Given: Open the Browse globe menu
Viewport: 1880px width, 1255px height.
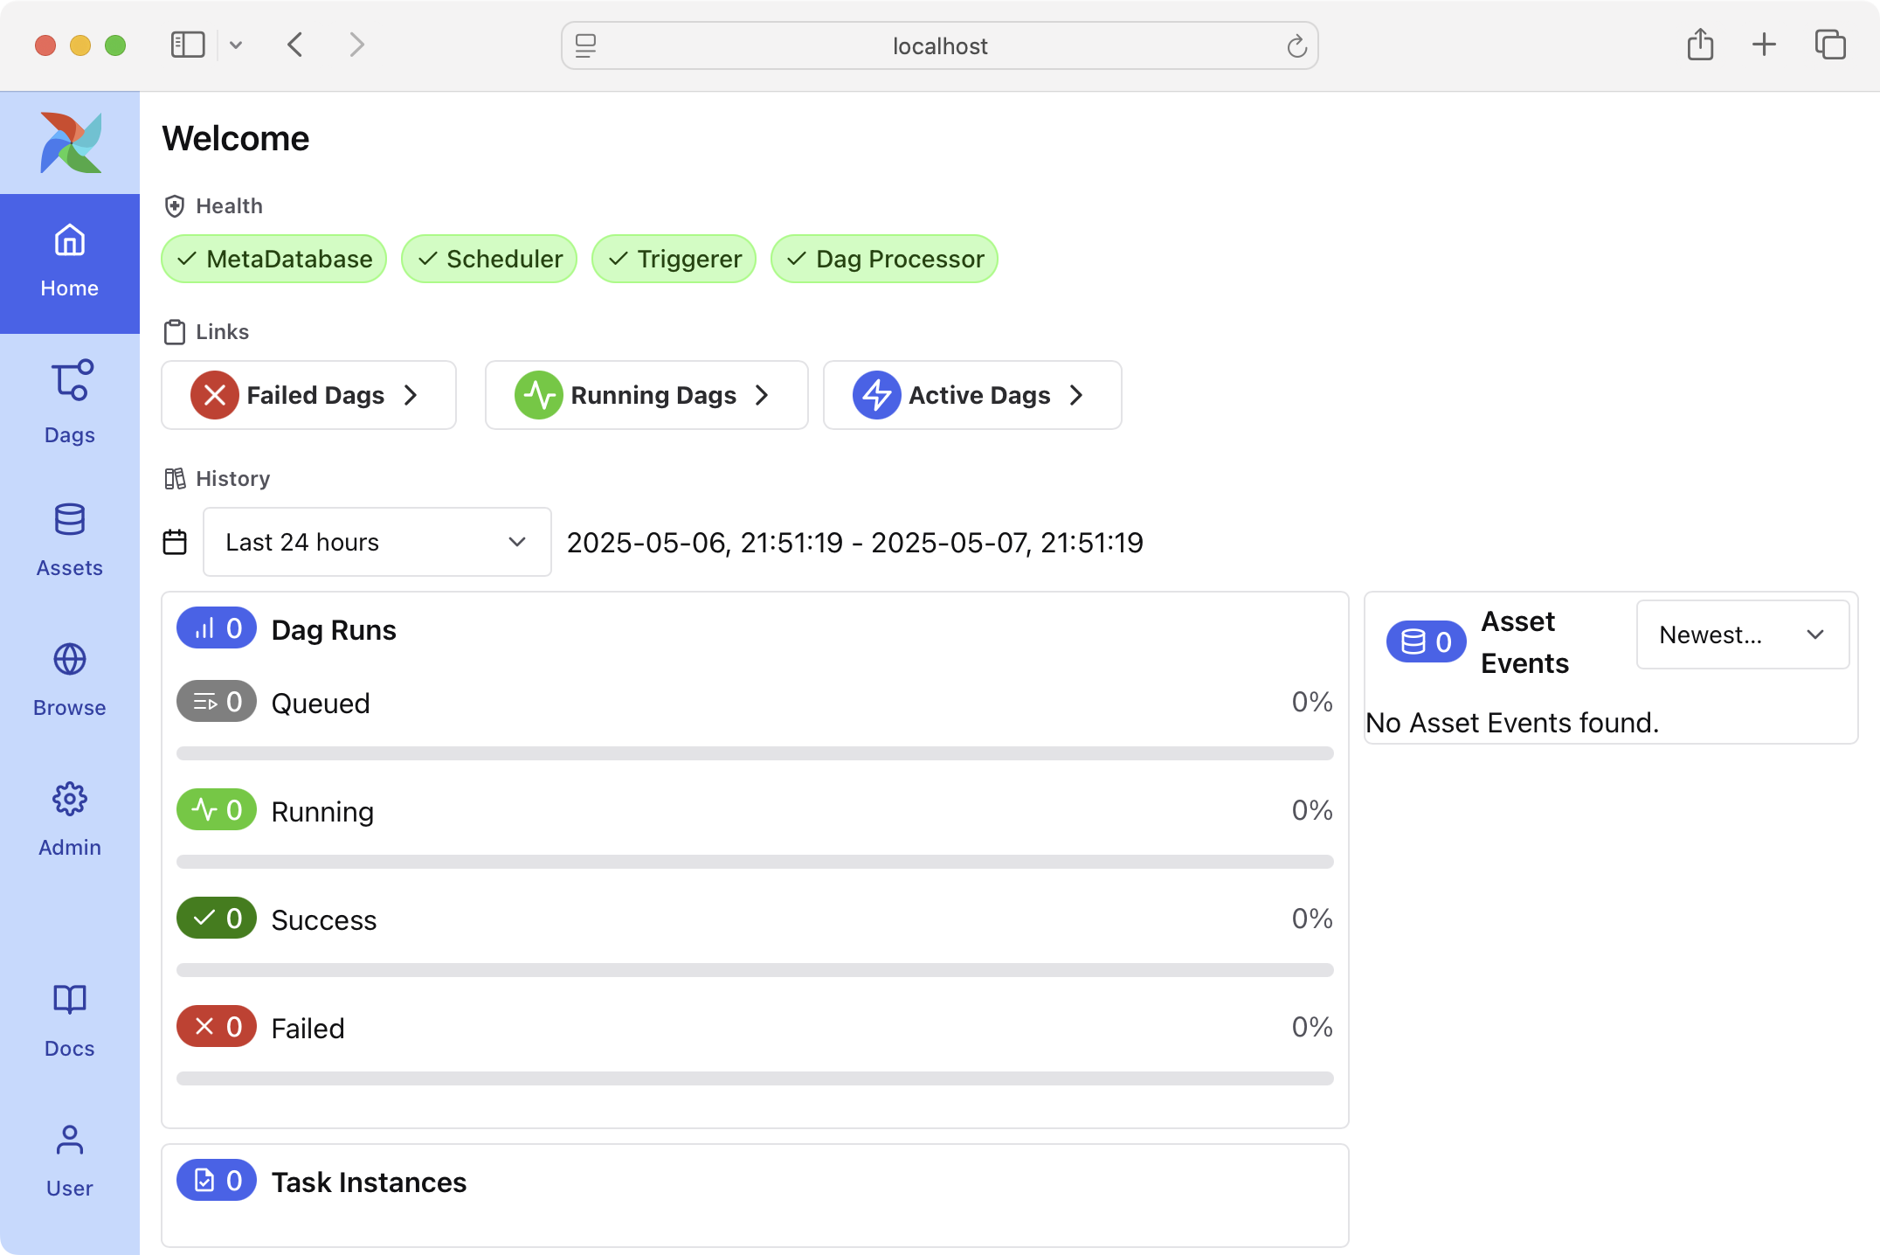Looking at the screenshot, I should 70,679.
